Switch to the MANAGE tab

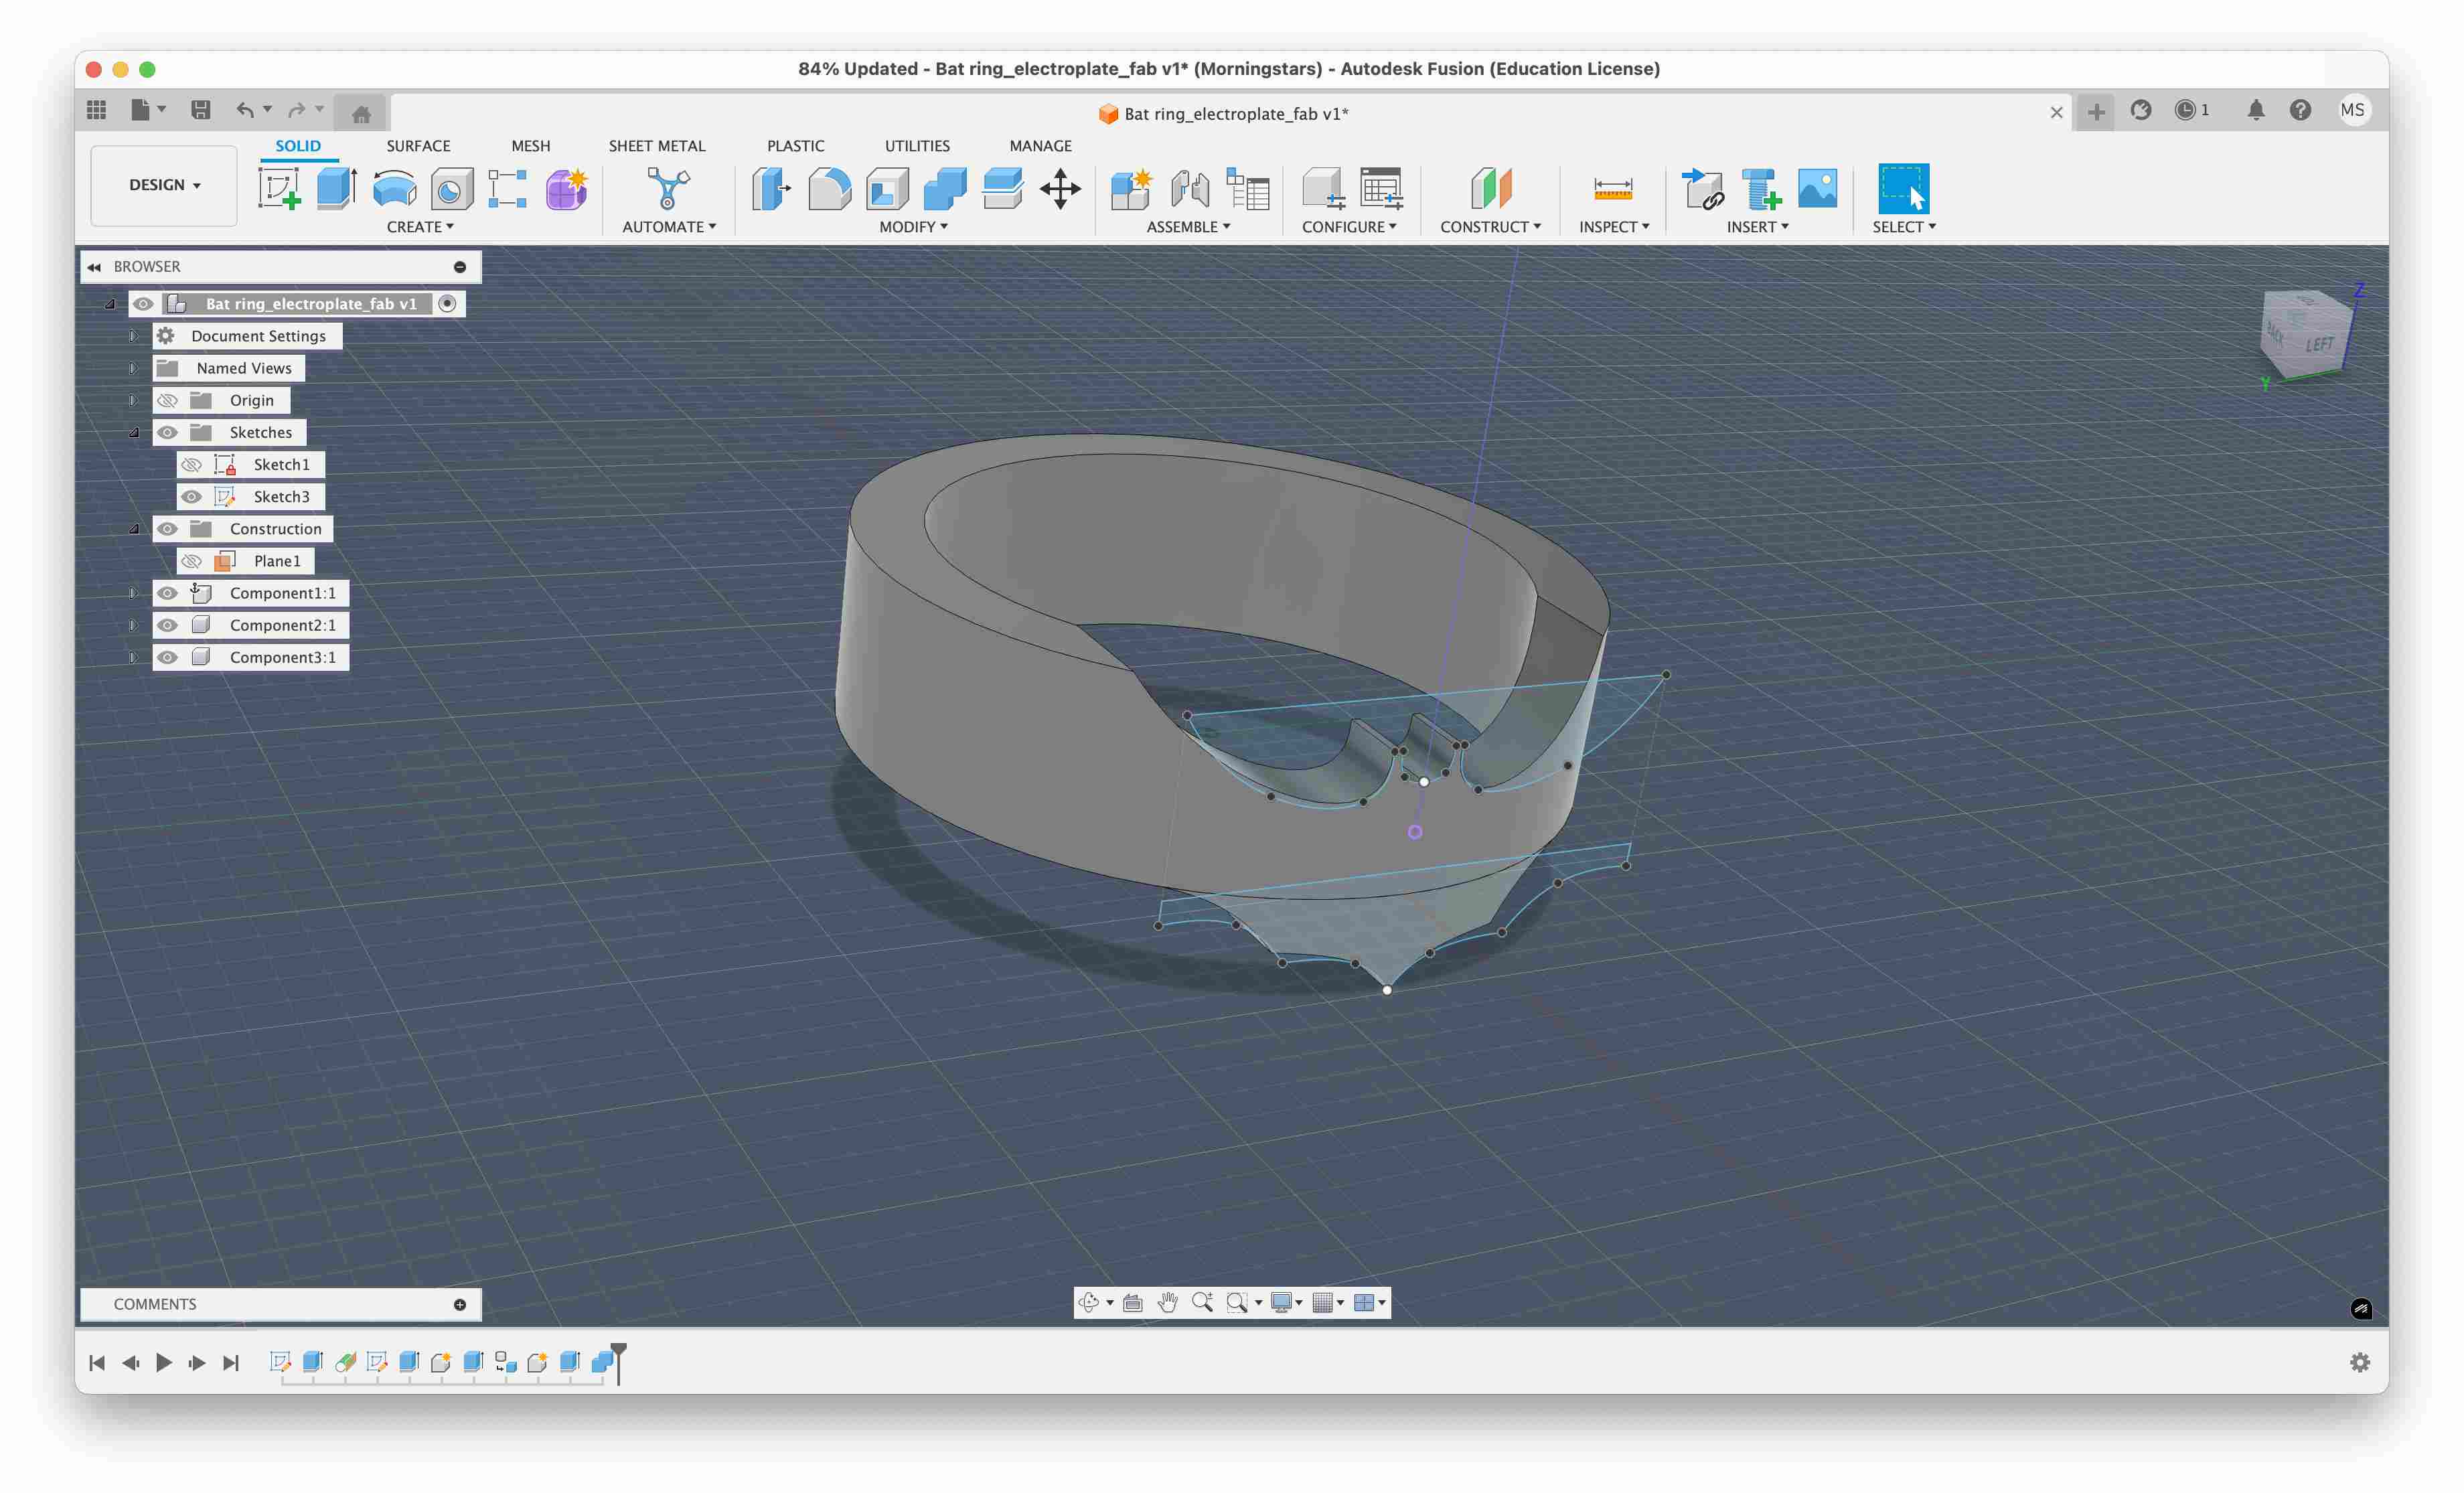tap(1040, 146)
